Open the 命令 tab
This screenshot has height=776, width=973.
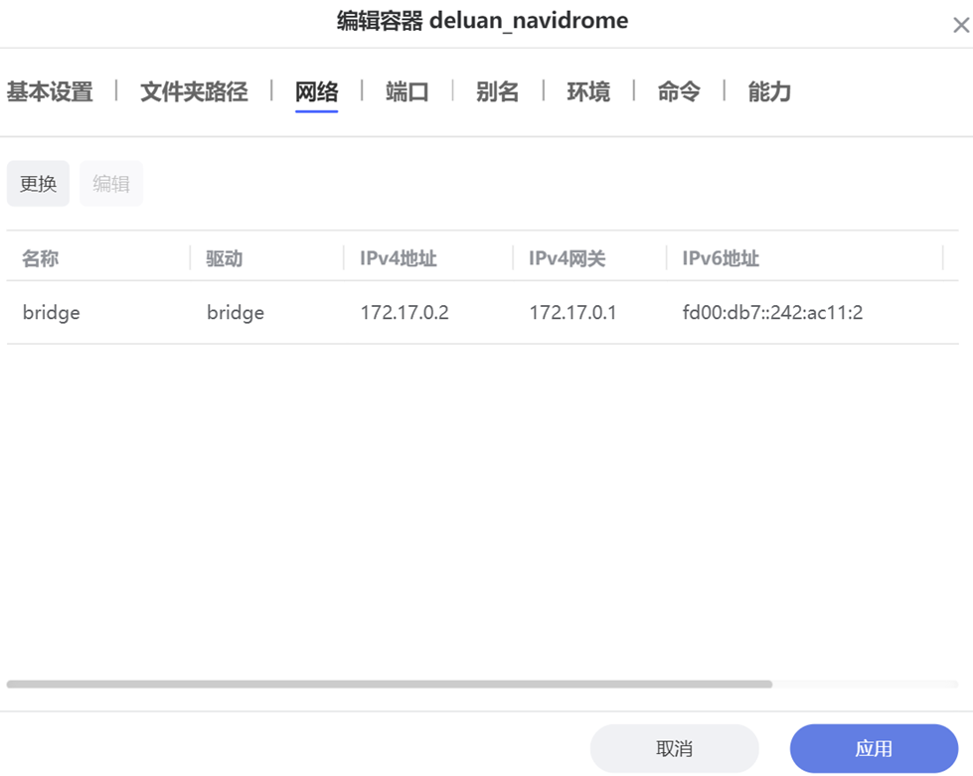(679, 92)
